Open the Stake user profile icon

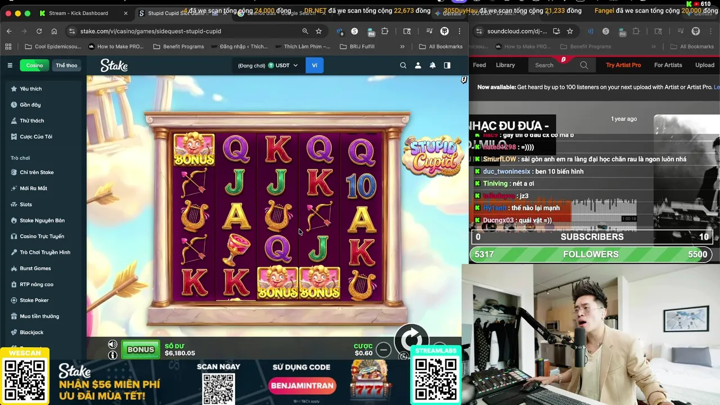click(x=418, y=65)
